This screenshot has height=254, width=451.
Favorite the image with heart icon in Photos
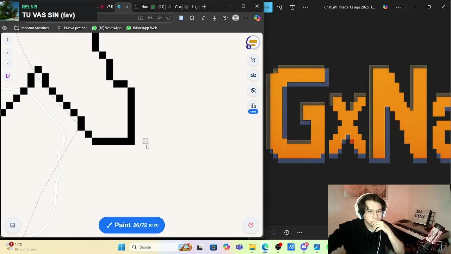tap(274, 232)
